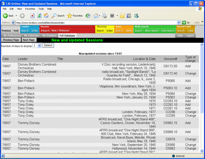Image resolution: width=205 pixels, height=159 pixels.
Task: Open Session New / Reissues
Action: point(60,31)
